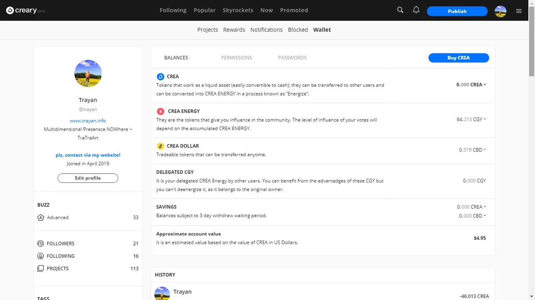Click the Publish button
Viewport: 535px width, 300px height.
click(x=457, y=11)
